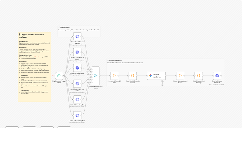Select the Extract AI Analysis and Source node
Screen dimensions: 242x145
pyautogui.click(x=180, y=76)
